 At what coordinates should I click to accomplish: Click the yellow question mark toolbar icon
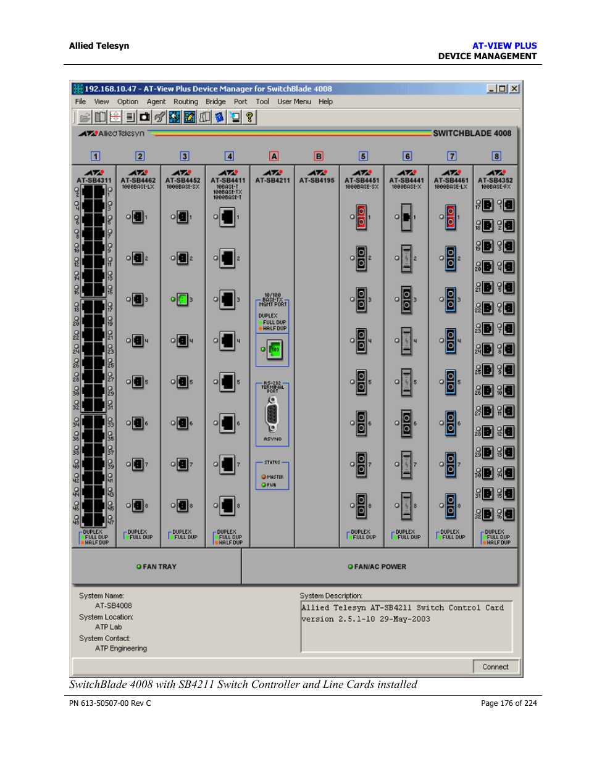249,117
